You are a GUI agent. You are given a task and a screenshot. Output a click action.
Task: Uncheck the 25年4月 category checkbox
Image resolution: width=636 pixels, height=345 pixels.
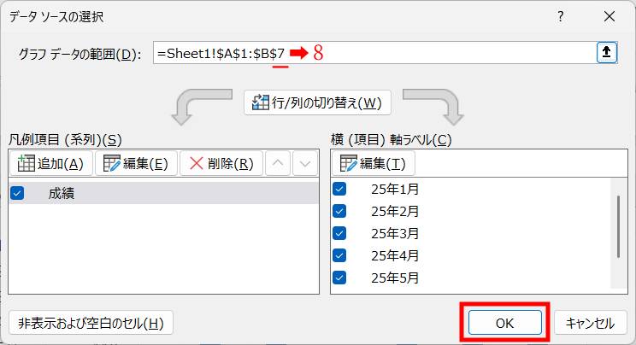[x=339, y=255]
